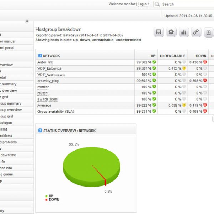This screenshot has height=214, width=214.
Task: Open the switch 3com host link
Action: pyautogui.click(x=47, y=99)
